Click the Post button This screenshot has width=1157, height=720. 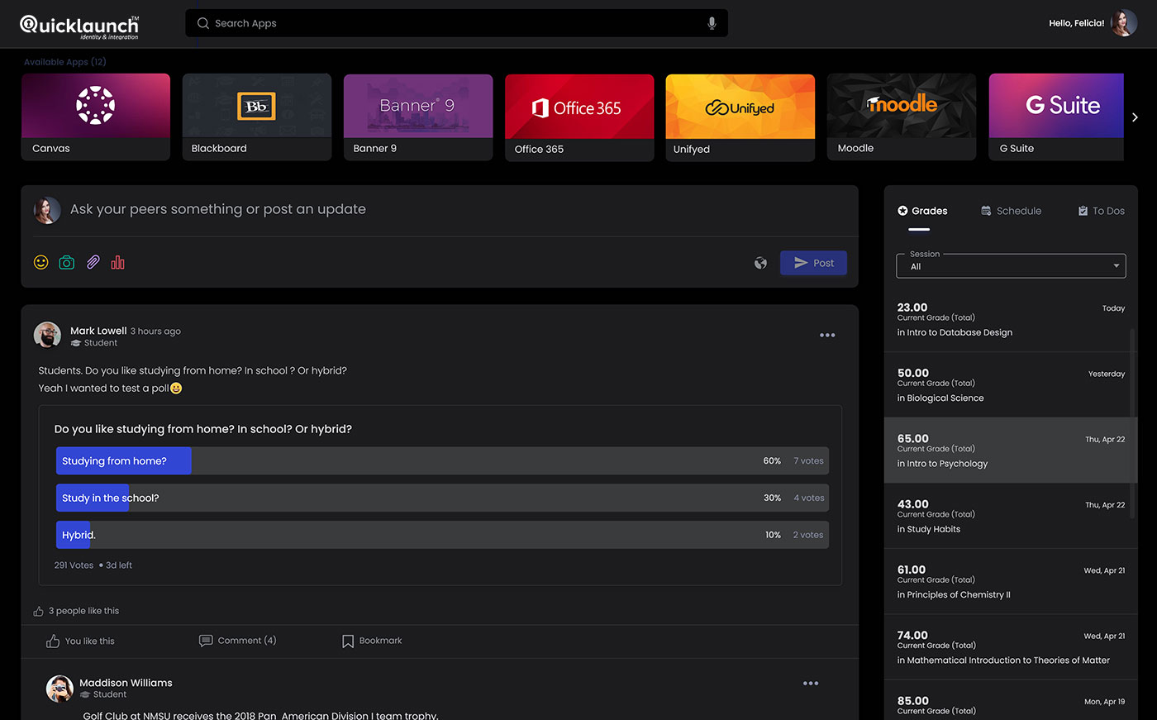click(x=813, y=263)
